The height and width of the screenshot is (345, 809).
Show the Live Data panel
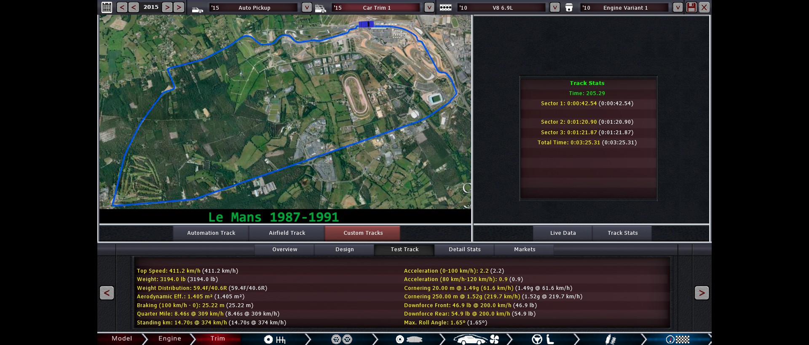pyautogui.click(x=563, y=233)
